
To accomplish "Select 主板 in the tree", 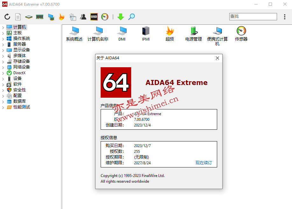I will tap(18, 33).
